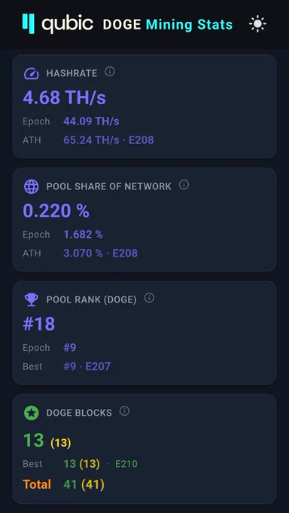Open the Hashrate info icon
This screenshot has width=289, height=513.
pos(110,72)
